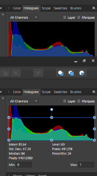Viewport: 97px width, 176px height.
Task: Click the top-left selection handle on histogram
Action: pyautogui.click(x=9, y=117)
